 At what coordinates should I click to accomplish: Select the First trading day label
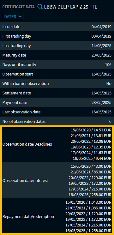point(17,36)
